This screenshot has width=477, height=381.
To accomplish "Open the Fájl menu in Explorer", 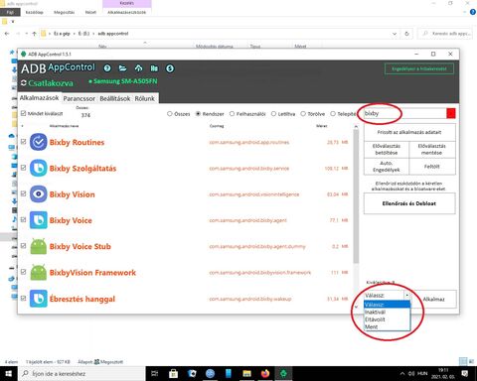I will pyautogui.click(x=10, y=12).
